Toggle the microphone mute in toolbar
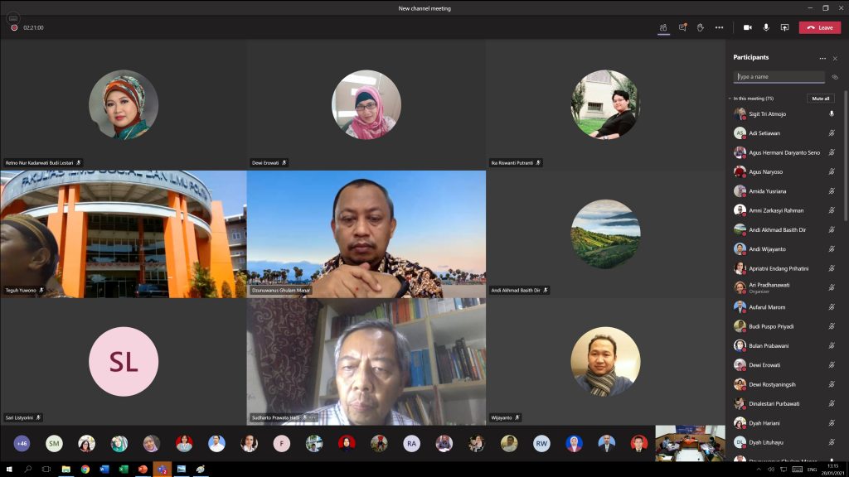The image size is (849, 477). click(x=766, y=27)
